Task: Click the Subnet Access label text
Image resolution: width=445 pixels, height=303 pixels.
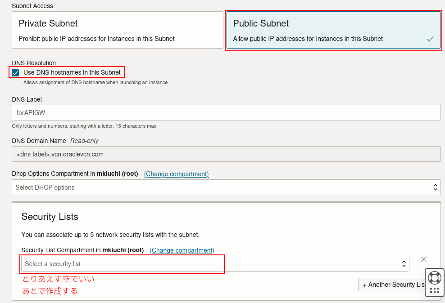Action: [x=32, y=6]
